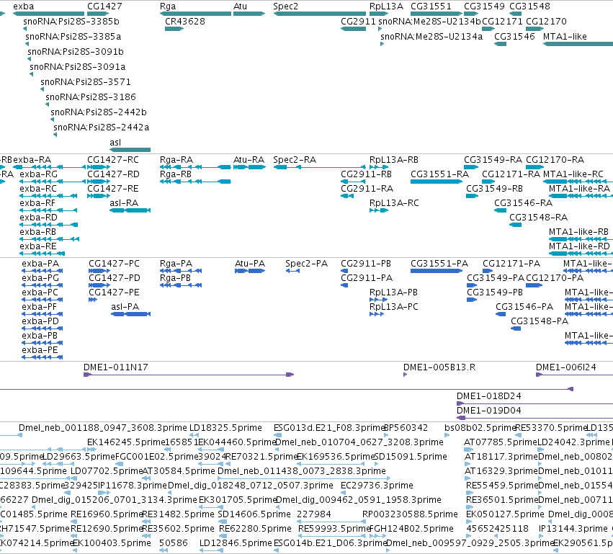Click the CG31546 gene label
Image resolution: width=613 pixels, height=554 pixels.
[x=514, y=37]
